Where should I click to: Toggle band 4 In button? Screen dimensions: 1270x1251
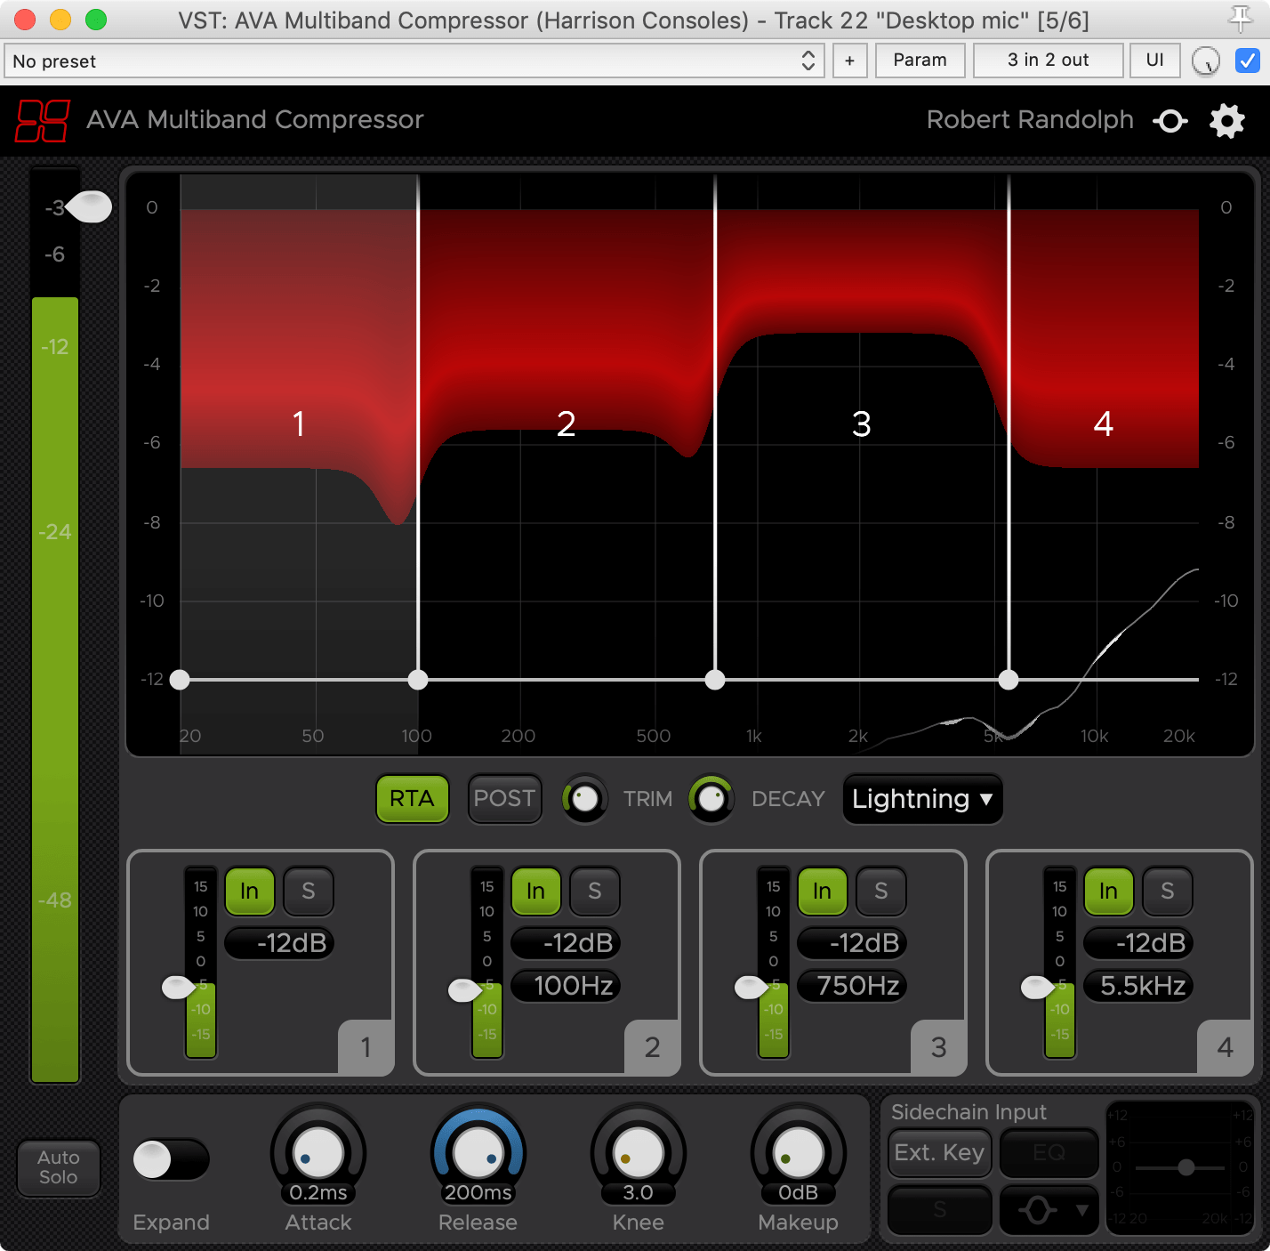tap(1109, 891)
